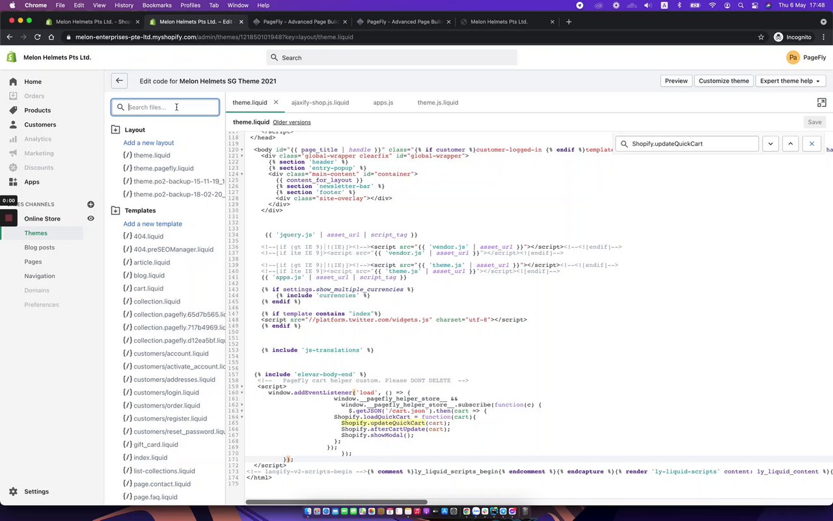Screen dimensions: 833x521
Task: Reload the page in Chrome
Action: [x=37, y=37]
